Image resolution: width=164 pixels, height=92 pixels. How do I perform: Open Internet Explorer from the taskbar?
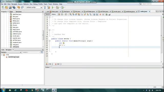pyautogui.click(x=15, y=90)
